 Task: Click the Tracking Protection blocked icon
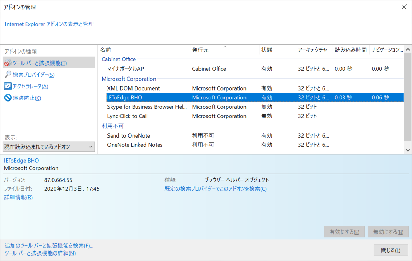[8, 98]
